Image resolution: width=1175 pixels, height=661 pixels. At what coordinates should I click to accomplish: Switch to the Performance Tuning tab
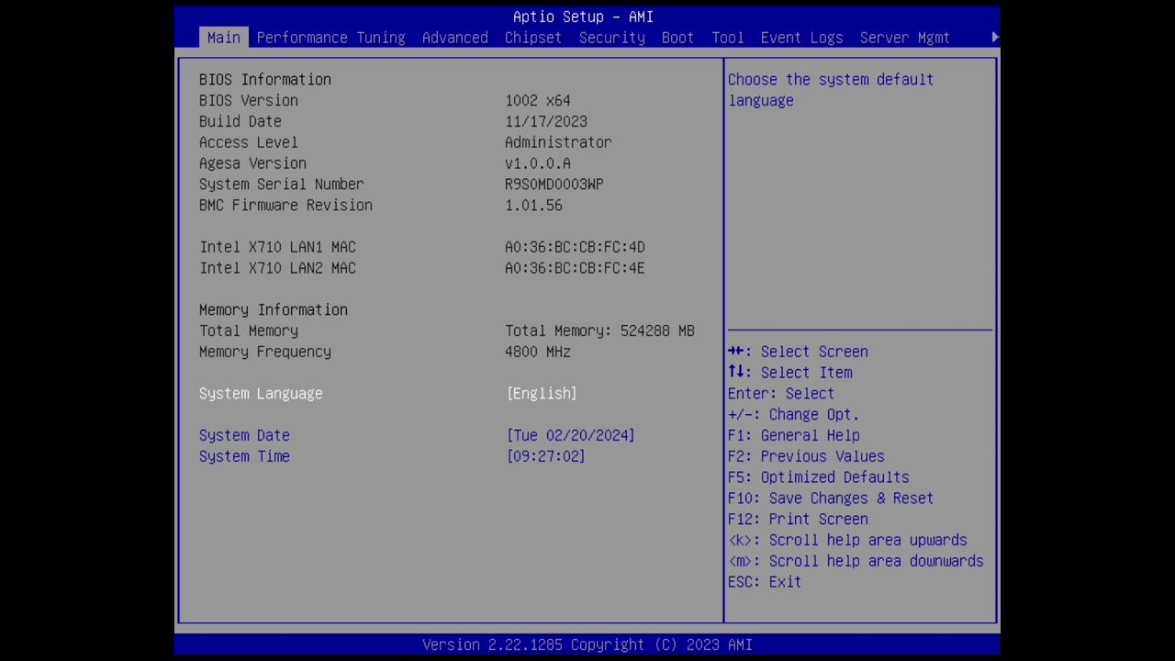pos(330,38)
